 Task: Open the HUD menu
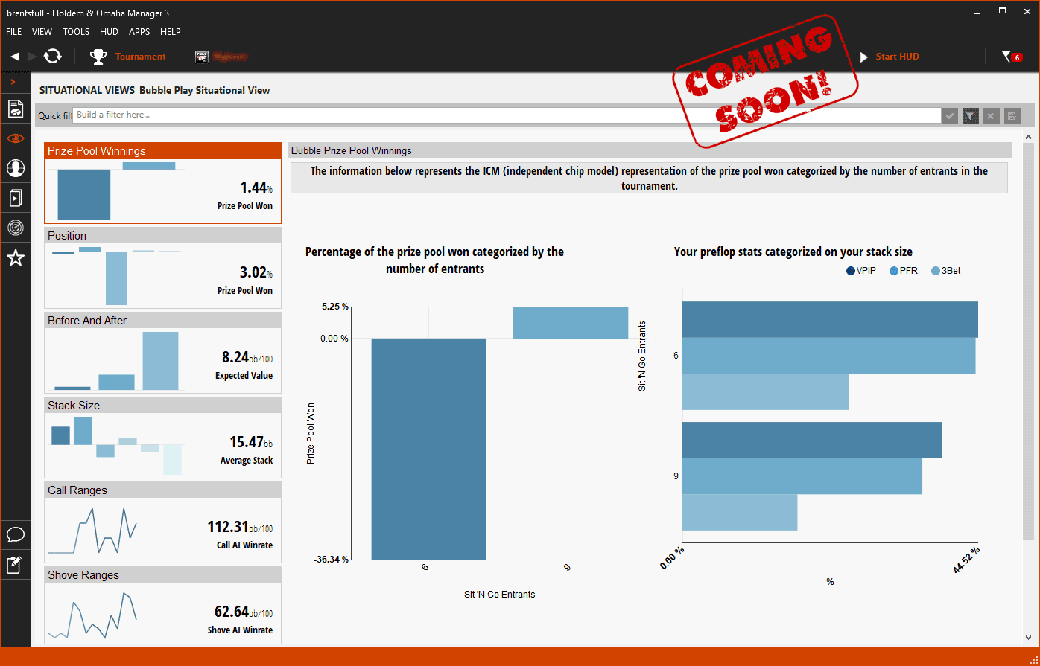(109, 32)
